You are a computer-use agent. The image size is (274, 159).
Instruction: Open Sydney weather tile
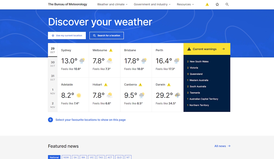pyautogui.click(x=73, y=60)
